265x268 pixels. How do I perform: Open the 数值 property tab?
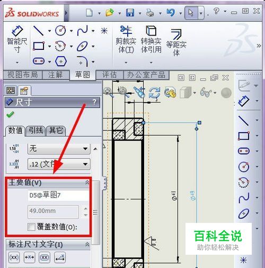click(x=15, y=131)
